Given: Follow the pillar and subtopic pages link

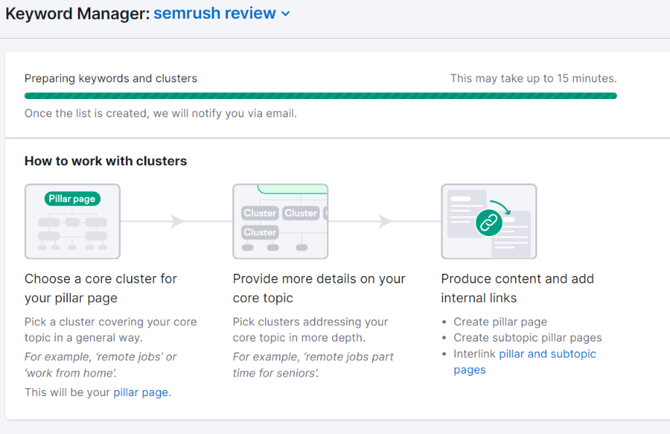Looking at the screenshot, I should (548, 354).
